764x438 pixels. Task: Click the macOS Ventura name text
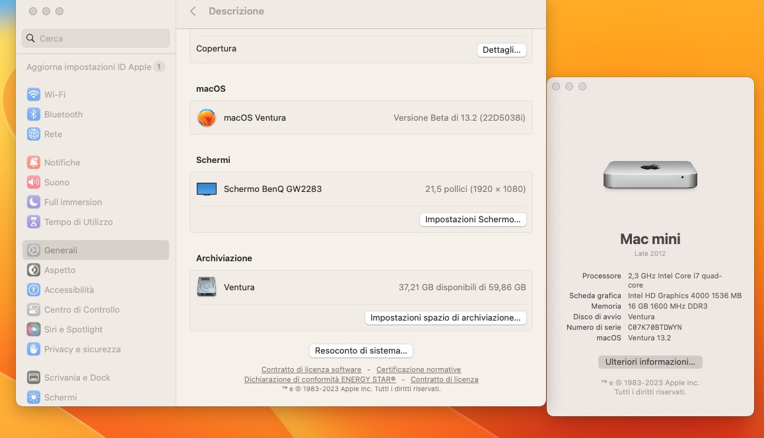tap(255, 118)
